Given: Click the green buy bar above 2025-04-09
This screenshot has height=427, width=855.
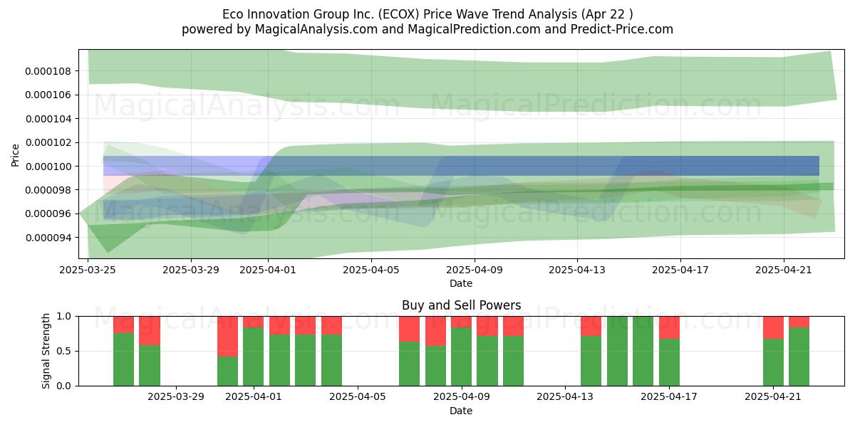Looking at the screenshot, I should [x=462, y=357].
